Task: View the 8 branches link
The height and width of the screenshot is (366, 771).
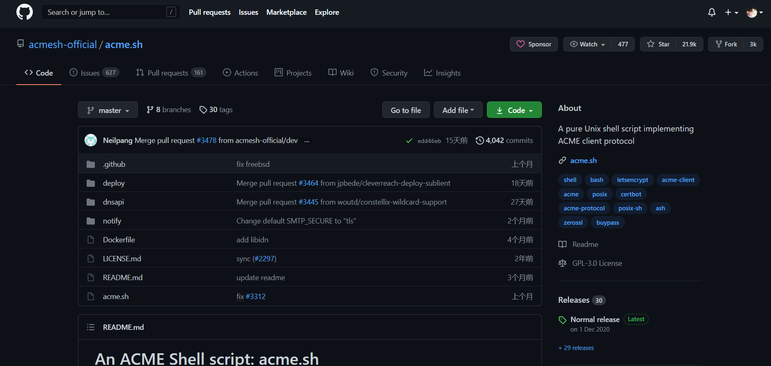Action: [x=169, y=110]
